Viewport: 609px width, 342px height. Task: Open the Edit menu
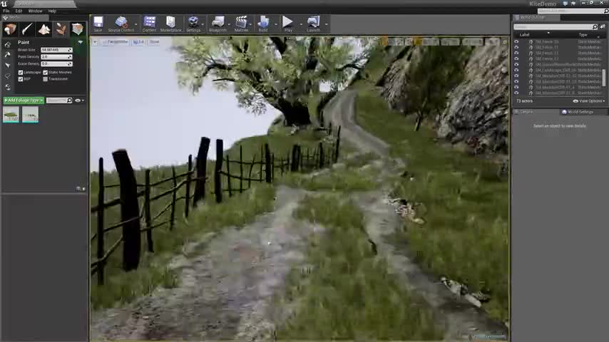(19, 11)
